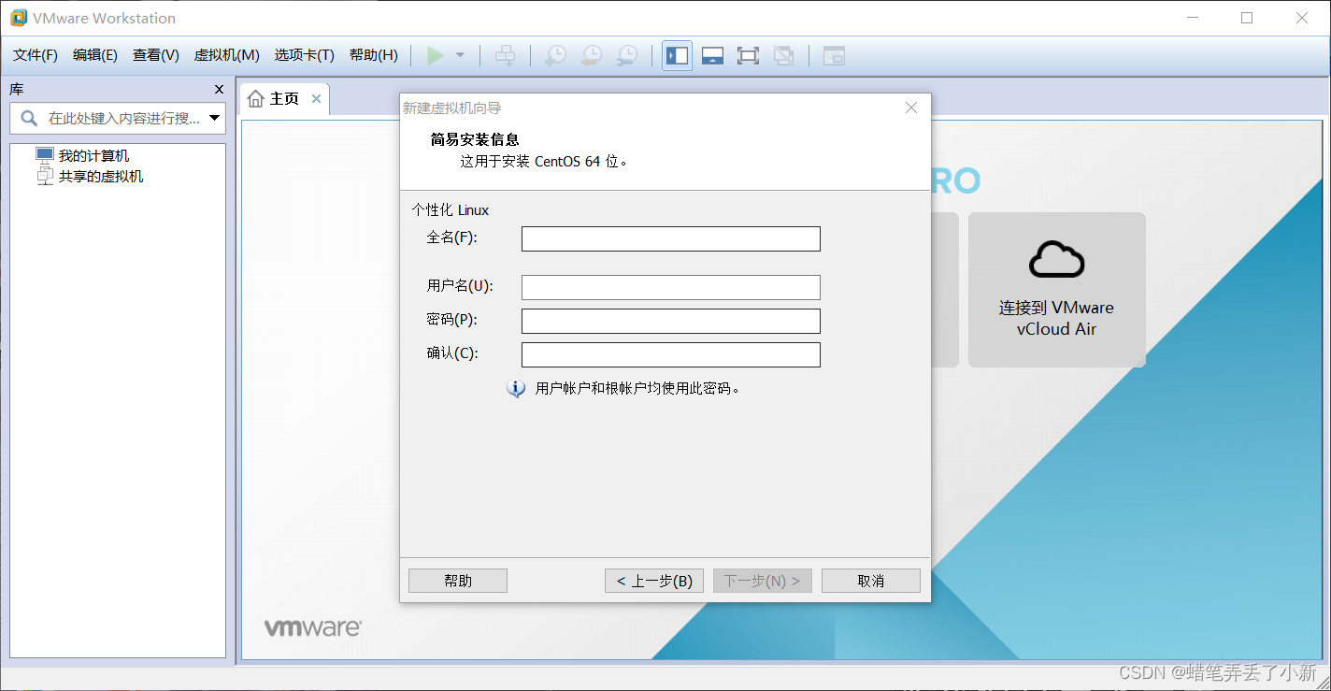
Task: Maximize the VMware Workstation window
Action: [x=1247, y=18]
